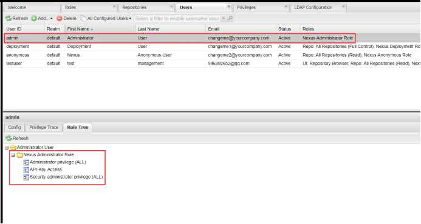Focus the username search field
The image size is (421, 224).
pyautogui.click(x=177, y=18)
